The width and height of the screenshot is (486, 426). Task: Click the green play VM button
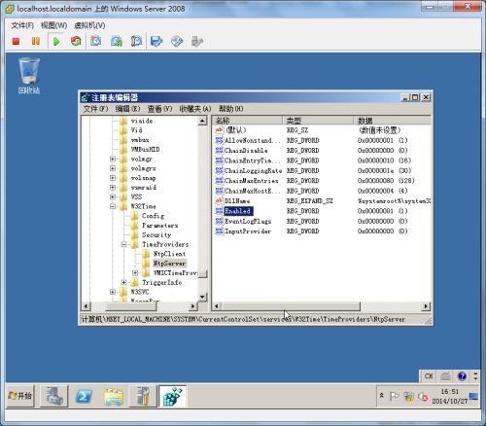click(x=56, y=41)
